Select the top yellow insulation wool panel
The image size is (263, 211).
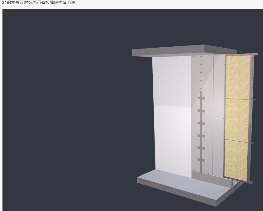click(x=238, y=77)
